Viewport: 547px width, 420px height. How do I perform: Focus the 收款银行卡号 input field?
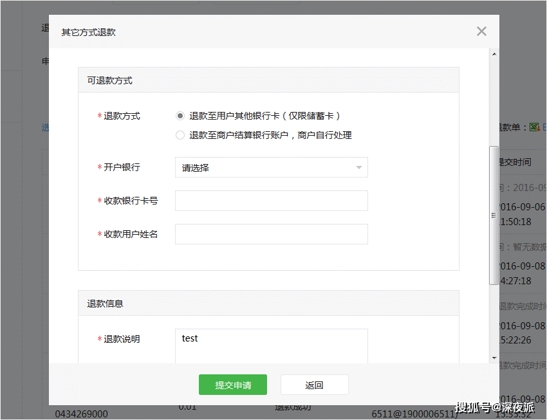coord(271,201)
